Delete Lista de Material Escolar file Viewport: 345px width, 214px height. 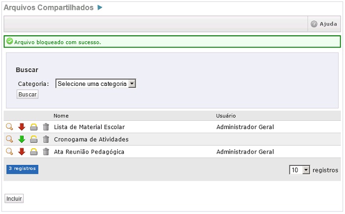[46, 127]
